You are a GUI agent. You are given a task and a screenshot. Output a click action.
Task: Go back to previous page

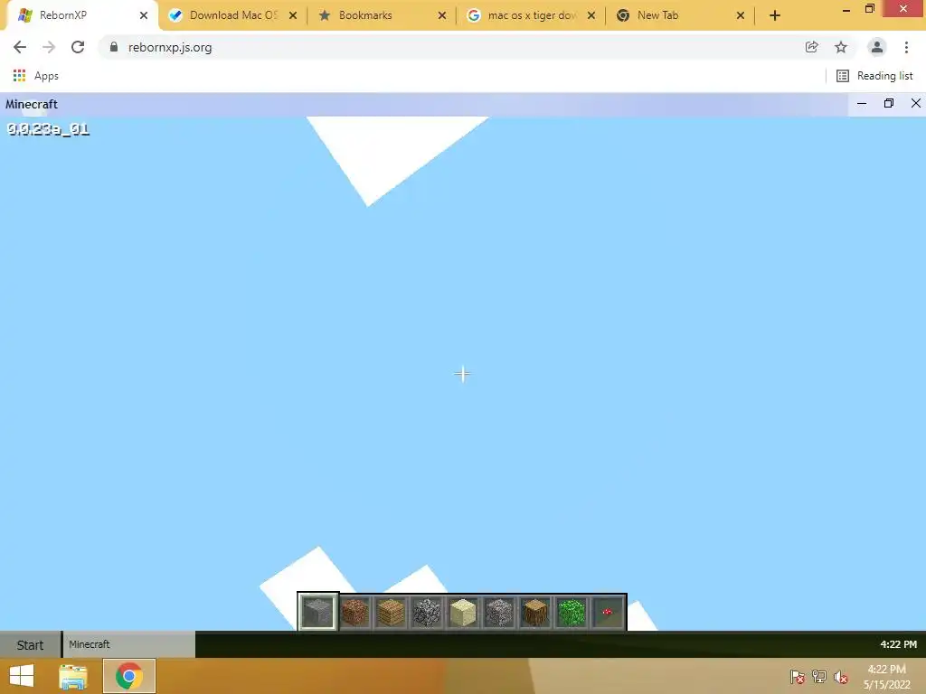coord(20,47)
